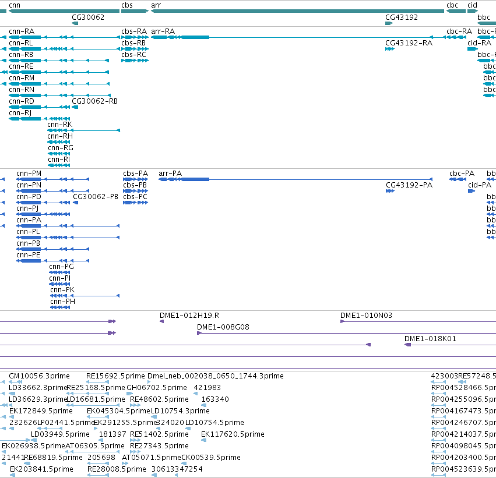Select the CG30062-RB transcript label
The image size is (496, 478).
(94, 101)
